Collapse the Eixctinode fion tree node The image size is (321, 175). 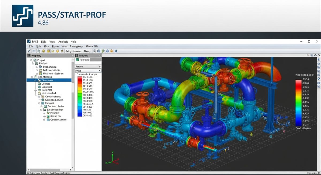(x=41, y=110)
